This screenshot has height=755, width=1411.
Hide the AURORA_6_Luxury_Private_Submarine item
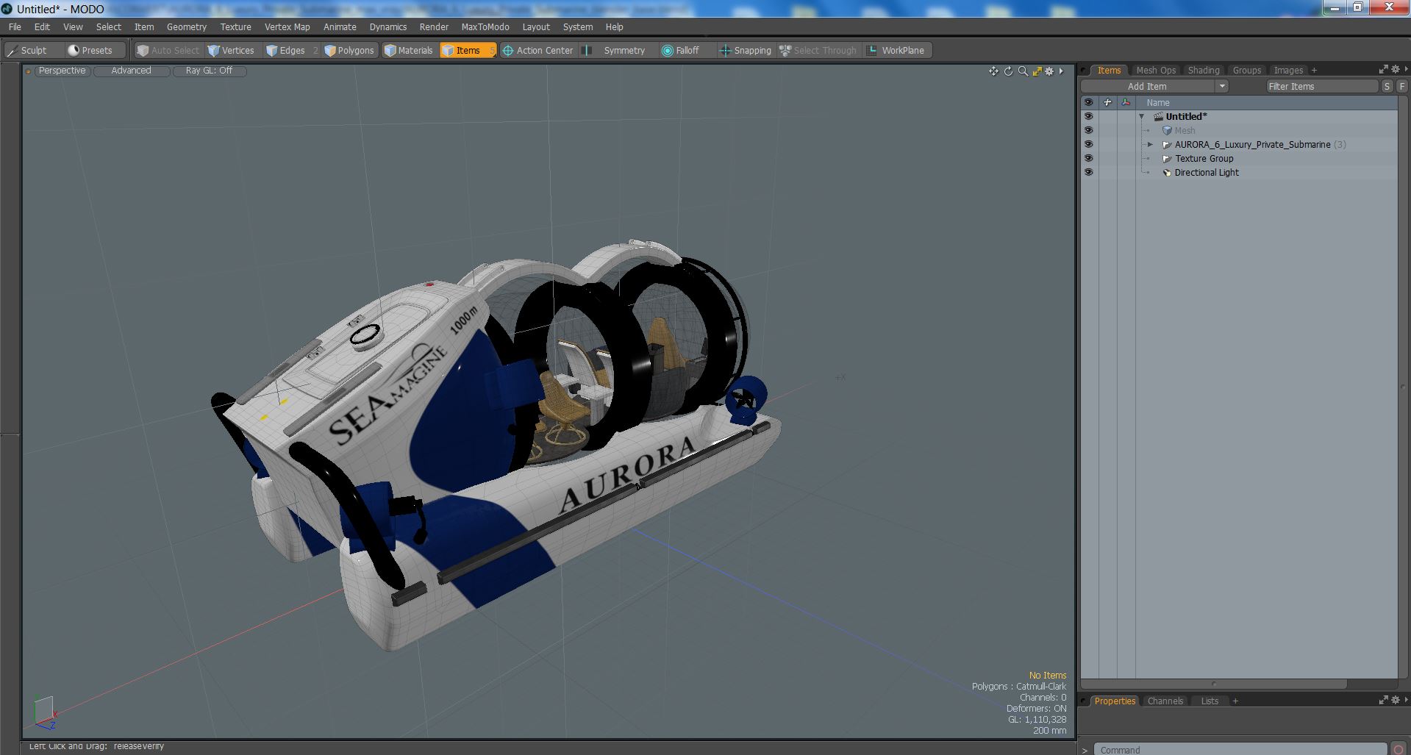click(x=1088, y=144)
